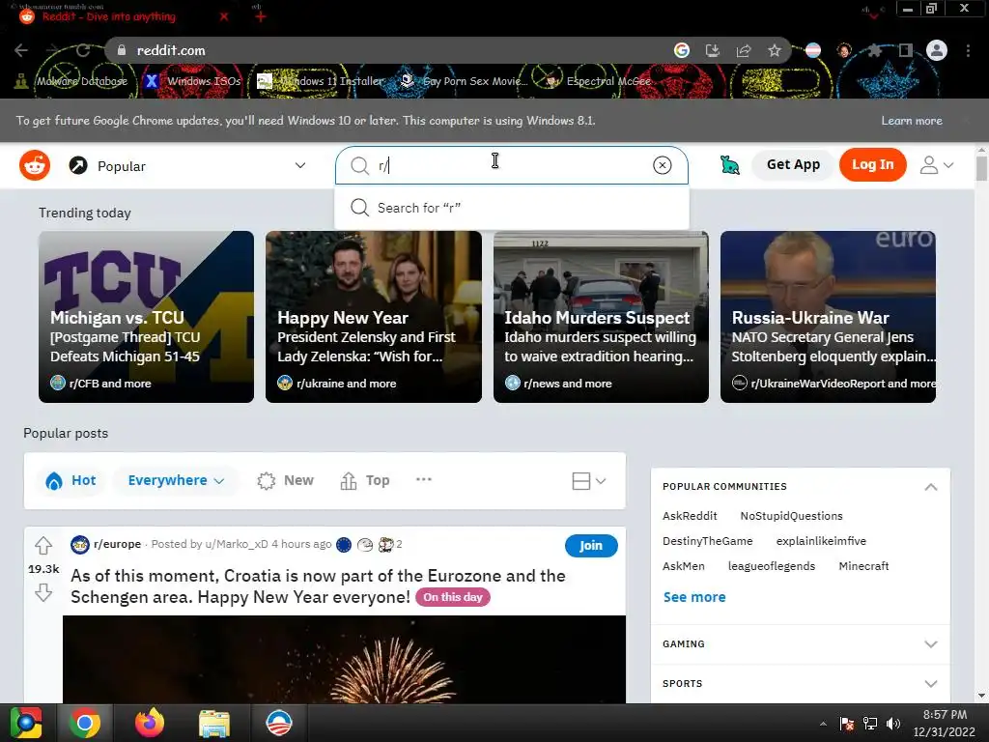
Task: Share this page icon in address bar
Action: (x=744, y=50)
